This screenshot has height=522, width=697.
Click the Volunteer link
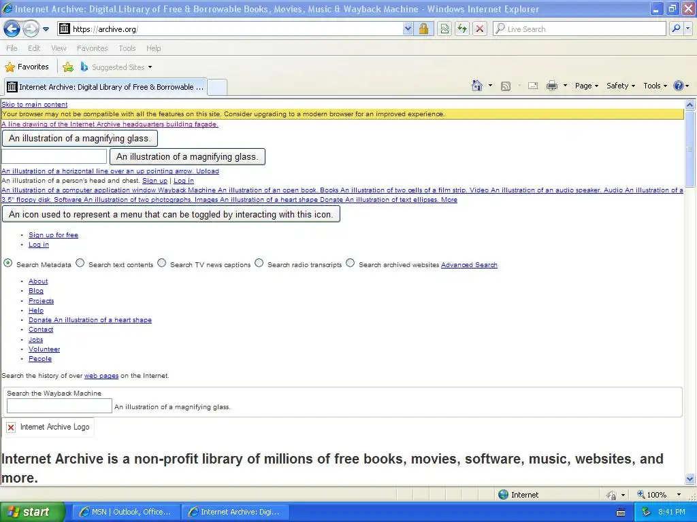pos(44,349)
